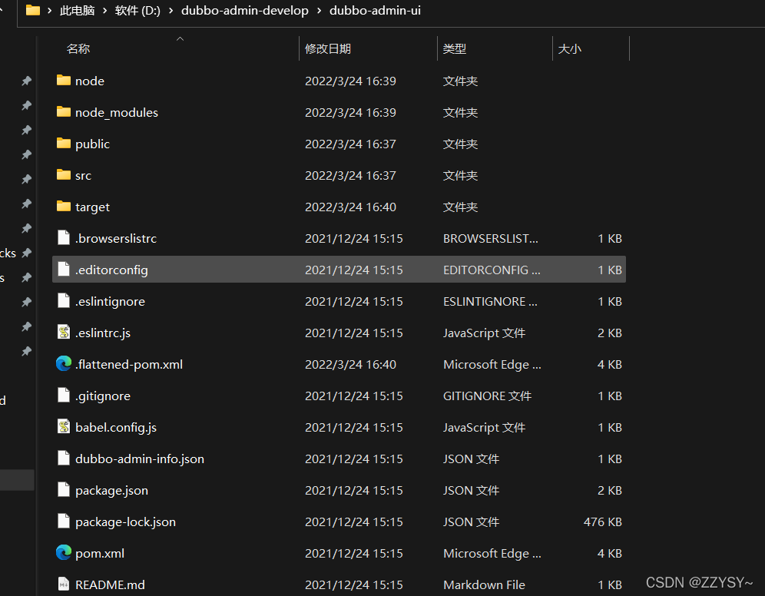Go to 此电脑 in the breadcrumb
This screenshot has height=596, width=765.
point(77,10)
